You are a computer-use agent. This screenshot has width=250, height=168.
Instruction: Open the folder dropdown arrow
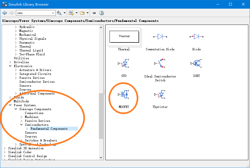(x=87, y=13)
